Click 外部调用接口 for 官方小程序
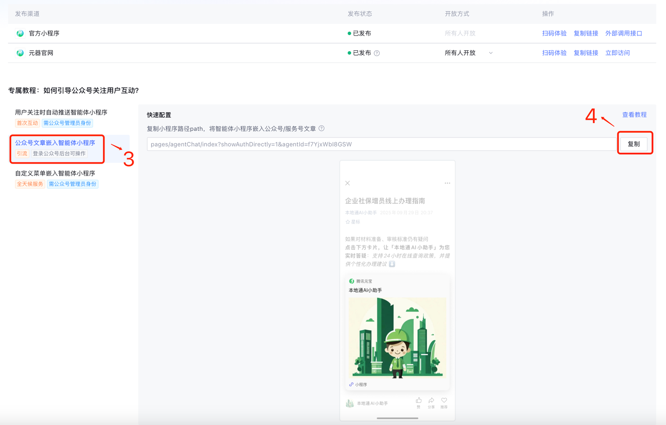 coord(624,33)
